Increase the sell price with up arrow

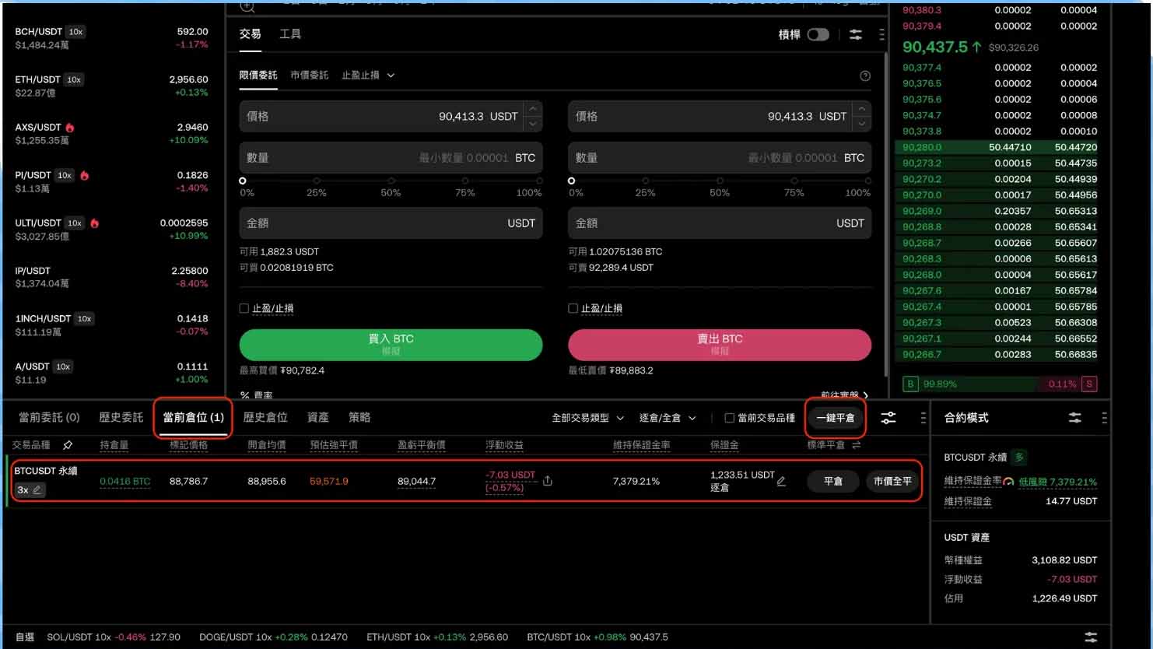click(862, 109)
